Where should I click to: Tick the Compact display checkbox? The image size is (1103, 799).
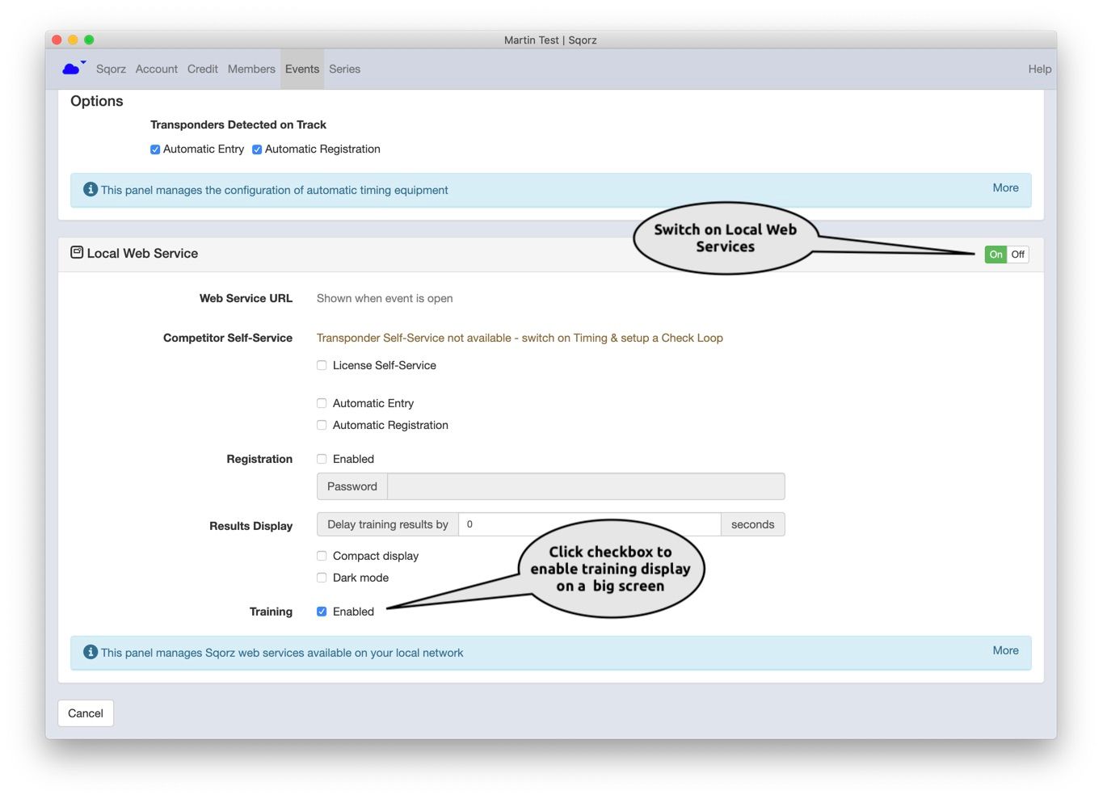[322, 556]
